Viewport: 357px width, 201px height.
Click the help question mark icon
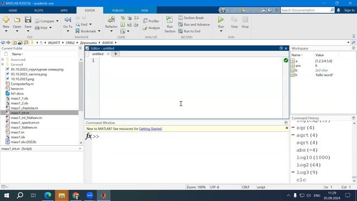coord(270,10)
